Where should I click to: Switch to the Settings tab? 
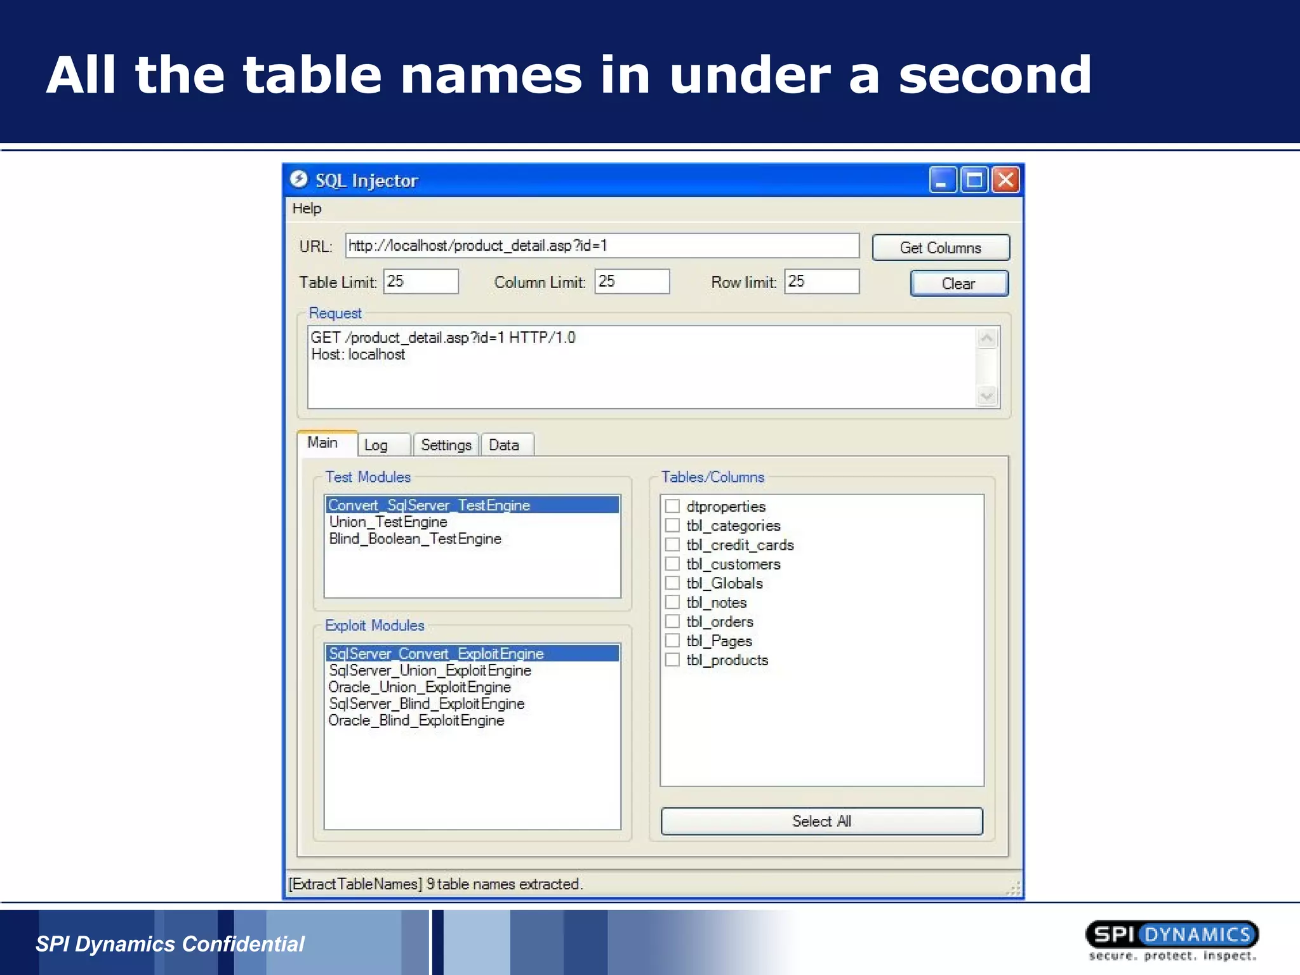coord(446,445)
